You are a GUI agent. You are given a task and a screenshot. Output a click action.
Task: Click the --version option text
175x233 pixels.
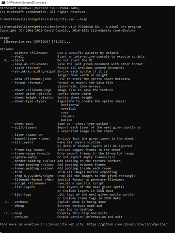point(19,217)
